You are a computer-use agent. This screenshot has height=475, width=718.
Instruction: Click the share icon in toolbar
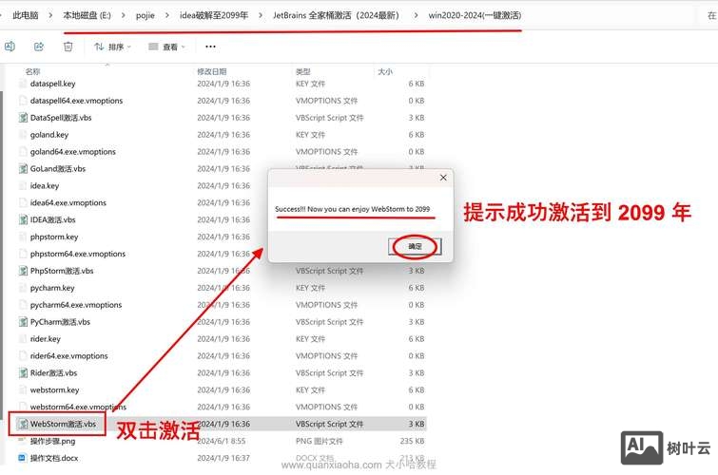click(x=39, y=47)
